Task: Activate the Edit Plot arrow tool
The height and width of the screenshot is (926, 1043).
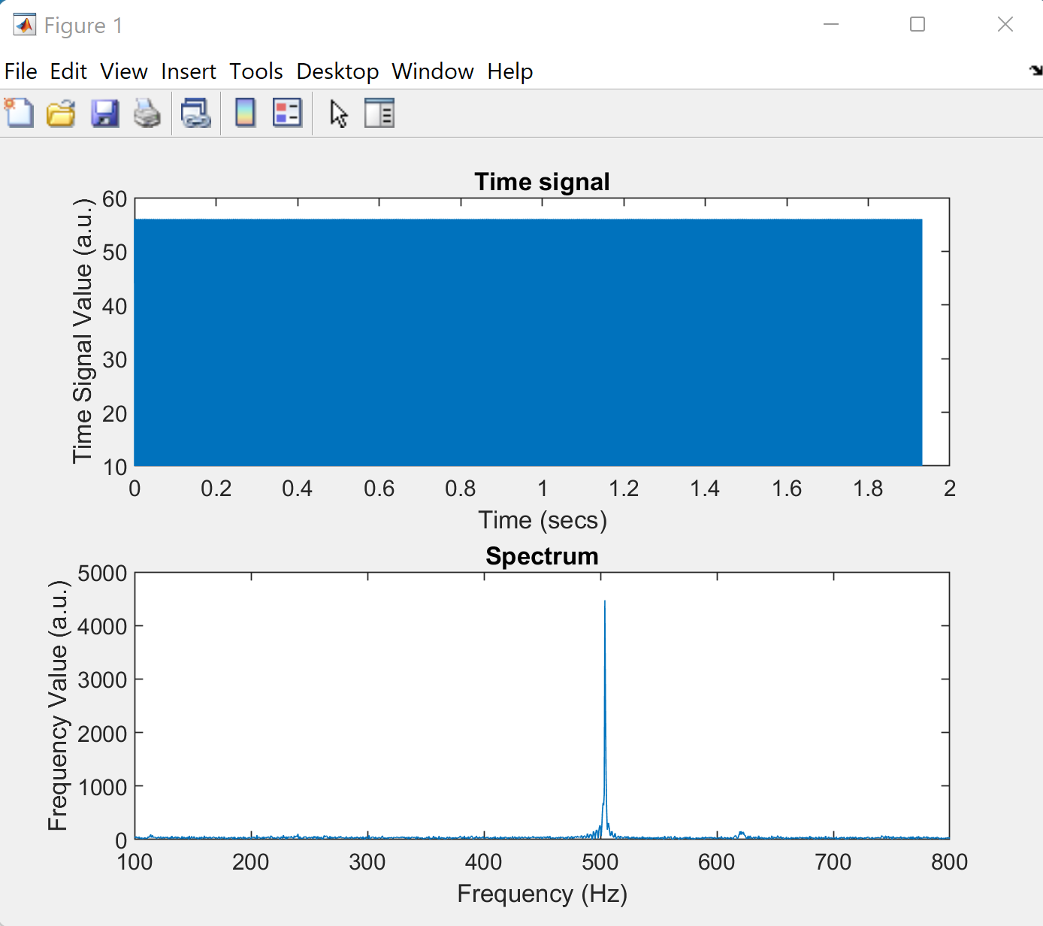Action: (338, 113)
